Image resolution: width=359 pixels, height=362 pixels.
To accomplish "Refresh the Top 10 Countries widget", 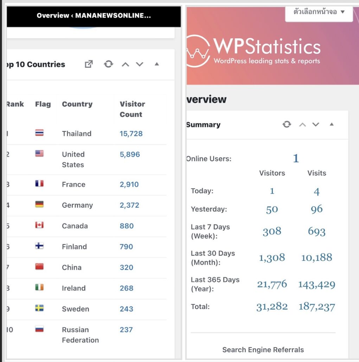I will pyautogui.click(x=108, y=64).
